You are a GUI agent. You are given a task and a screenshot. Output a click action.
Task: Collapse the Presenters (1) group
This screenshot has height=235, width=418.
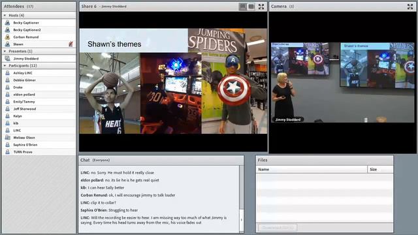coord(5,51)
